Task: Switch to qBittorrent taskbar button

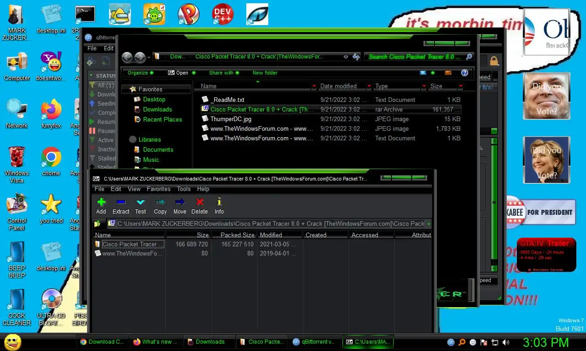Action: click(315, 342)
